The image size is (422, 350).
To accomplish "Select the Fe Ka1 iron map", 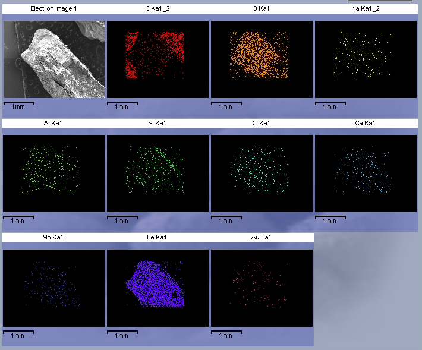I will [x=158, y=288].
